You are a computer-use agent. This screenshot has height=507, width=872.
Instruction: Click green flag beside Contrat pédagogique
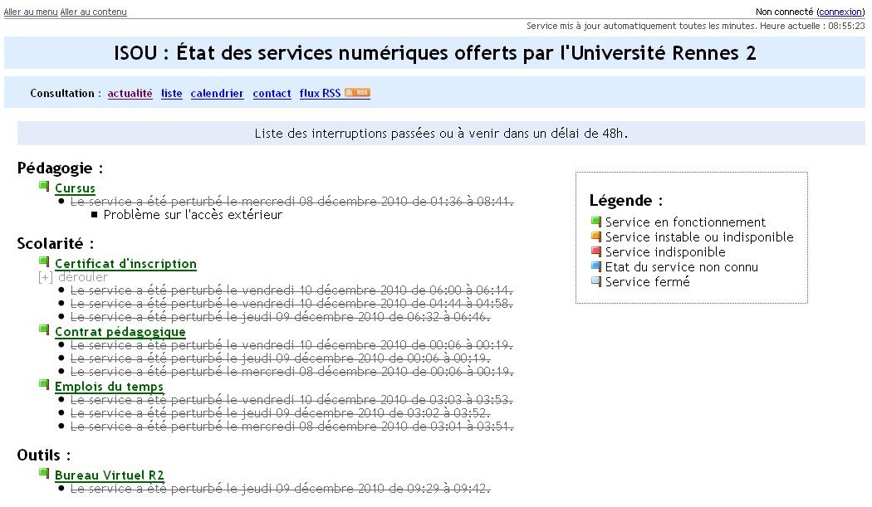(x=44, y=330)
